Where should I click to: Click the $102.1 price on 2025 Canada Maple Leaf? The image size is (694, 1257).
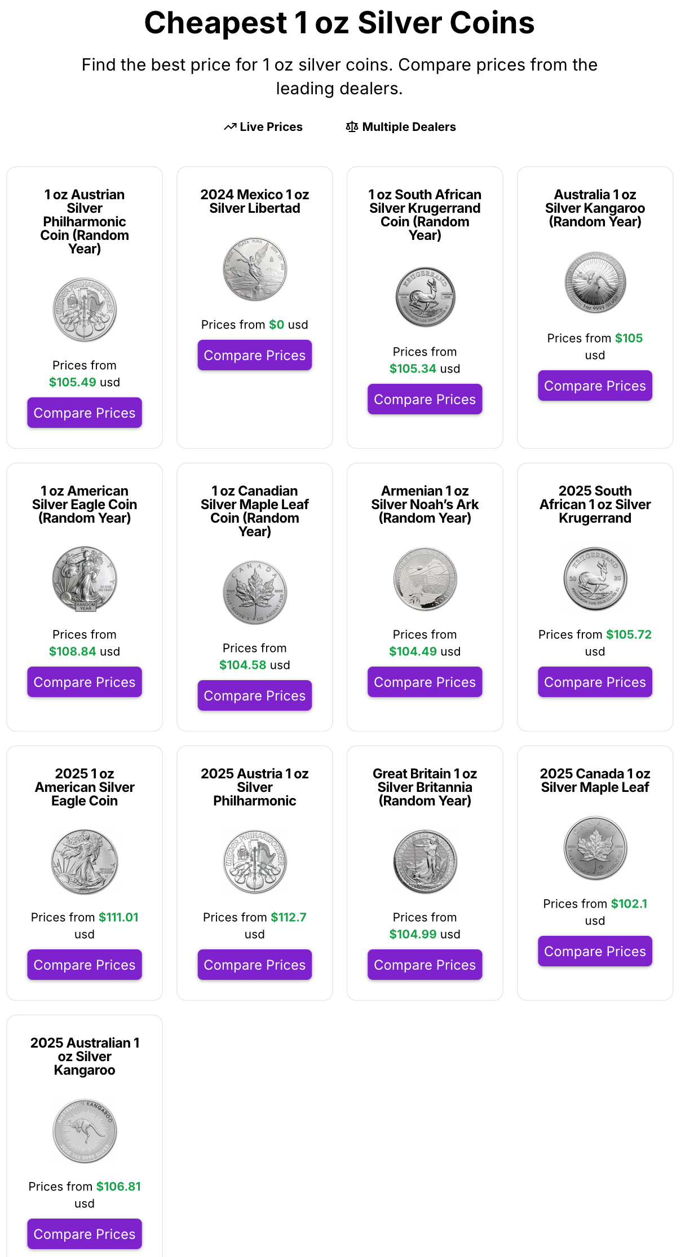[629, 904]
